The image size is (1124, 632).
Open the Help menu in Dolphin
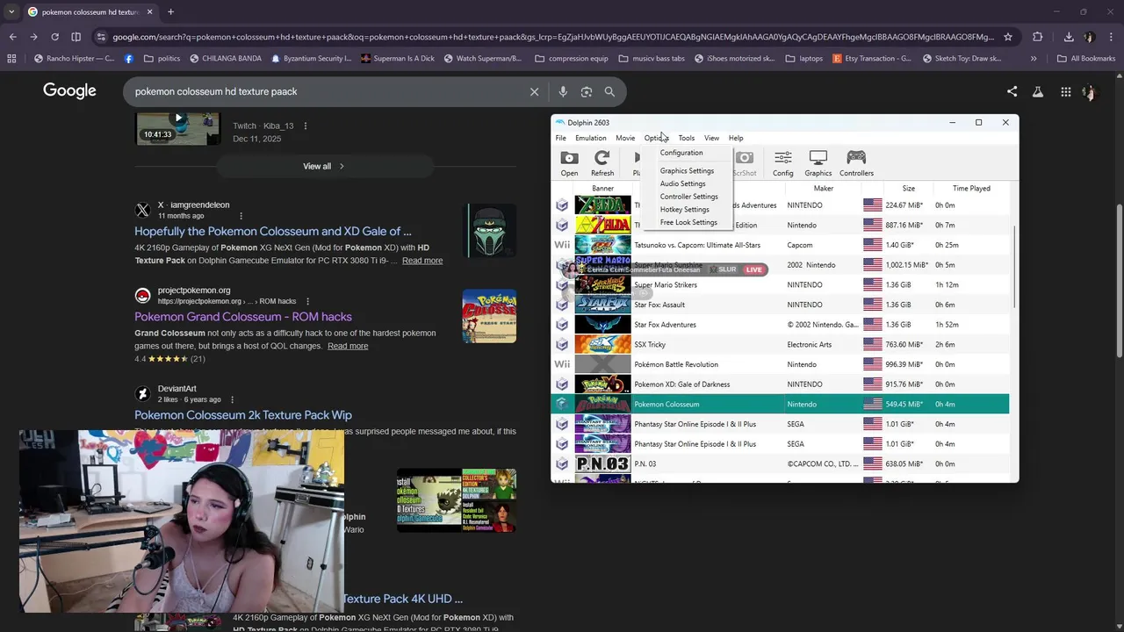click(736, 138)
